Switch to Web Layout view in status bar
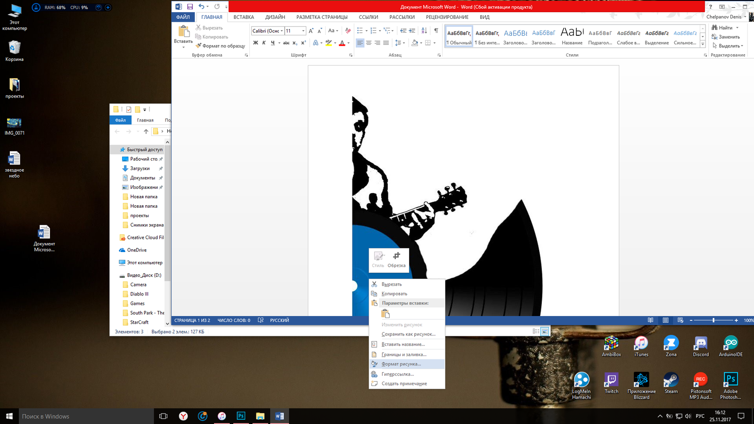 tap(680, 320)
